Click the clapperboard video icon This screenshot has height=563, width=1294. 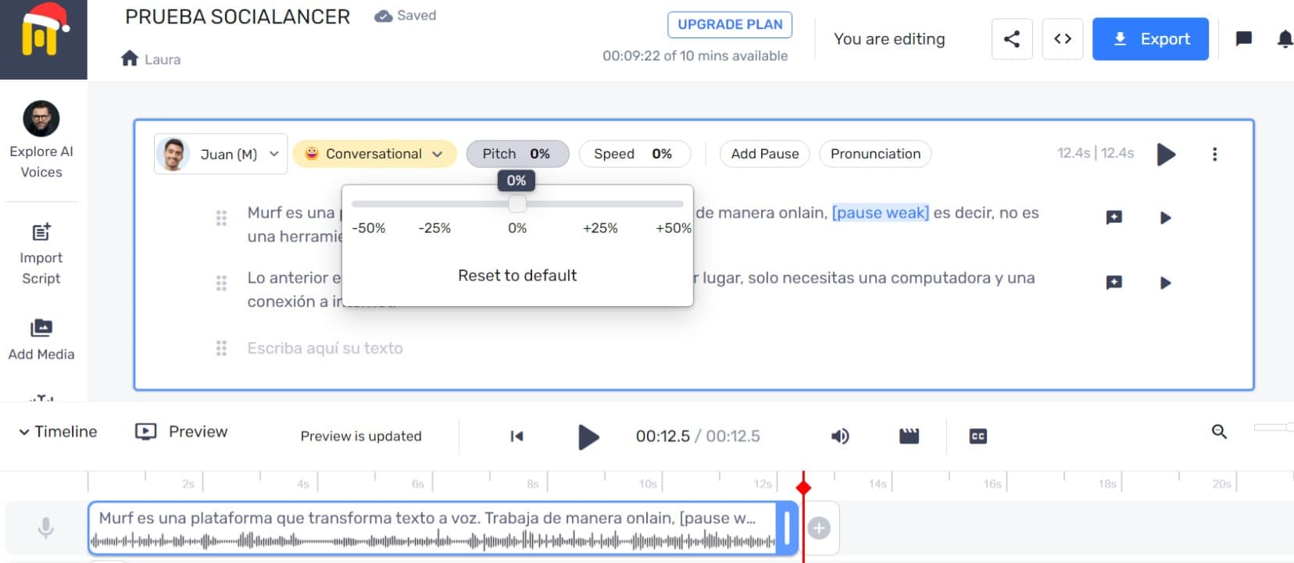point(909,436)
